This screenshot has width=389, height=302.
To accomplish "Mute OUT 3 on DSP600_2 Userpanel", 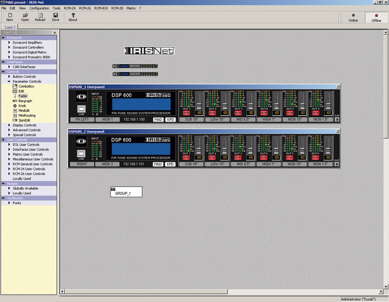I will pos(238,157).
